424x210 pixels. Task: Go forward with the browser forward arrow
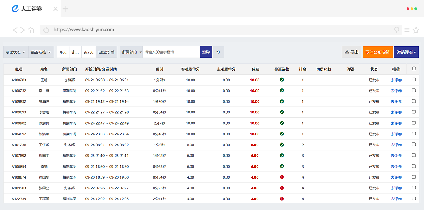click(x=23, y=30)
